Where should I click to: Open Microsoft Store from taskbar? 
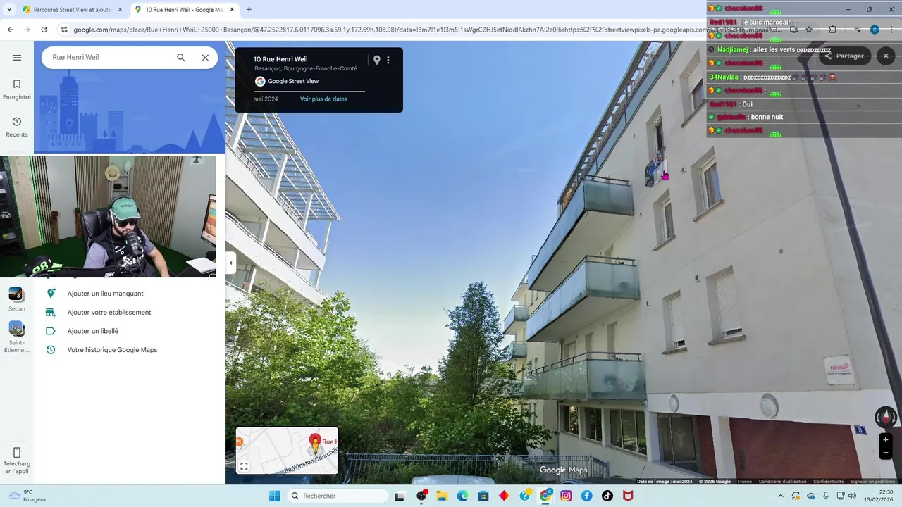(x=483, y=496)
